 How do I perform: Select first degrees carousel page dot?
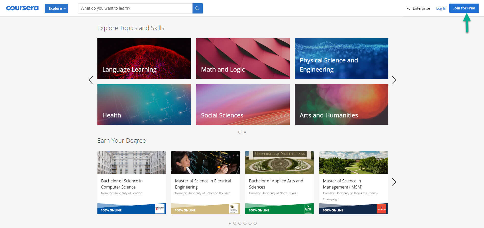pyautogui.click(x=230, y=223)
